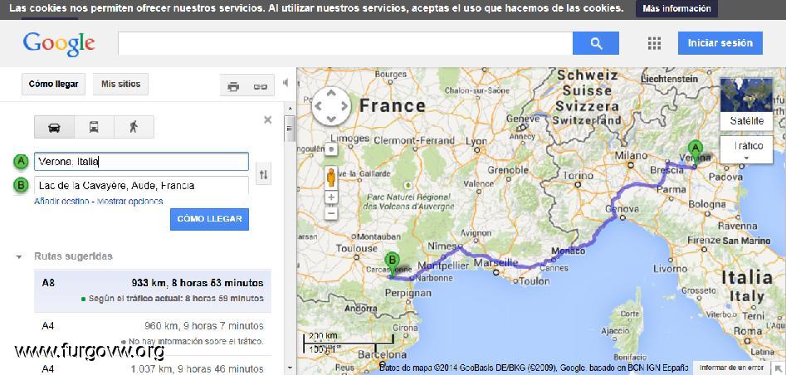786x375 pixels.
Task: Click map marker B near Carcassonne
Action: [392, 264]
